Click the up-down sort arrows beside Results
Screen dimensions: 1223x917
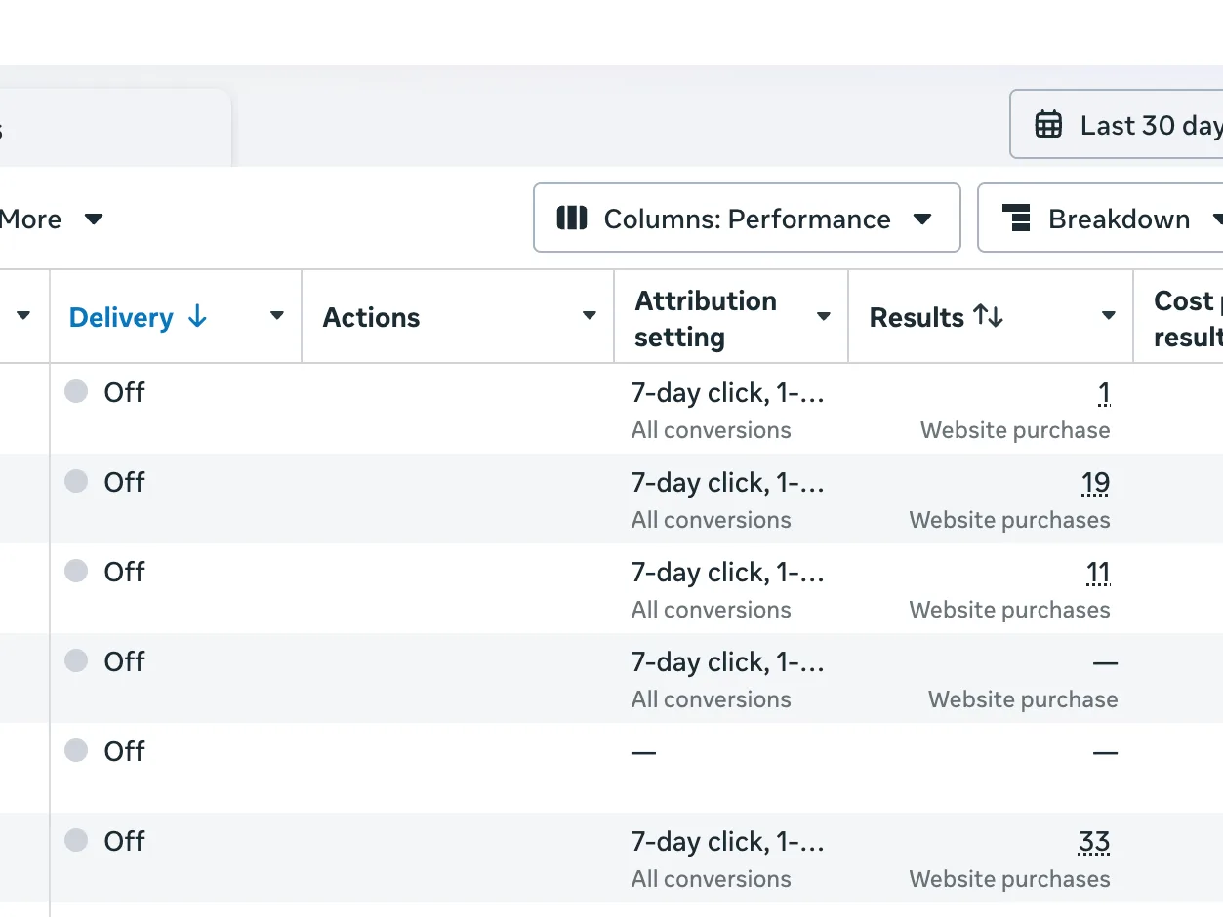tap(988, 316)
